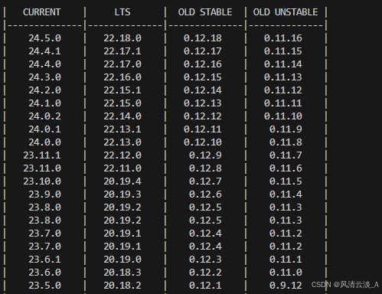Screen dimensions: 382x294
Task: Click old stable version 0.12.3
Action: [205, 260]
